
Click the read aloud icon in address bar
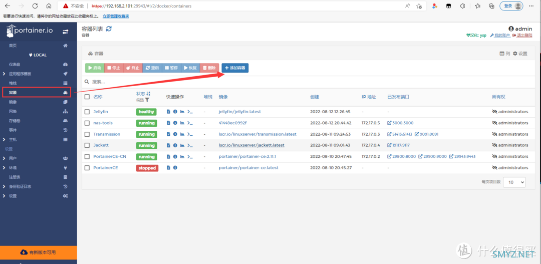point(407,6)
